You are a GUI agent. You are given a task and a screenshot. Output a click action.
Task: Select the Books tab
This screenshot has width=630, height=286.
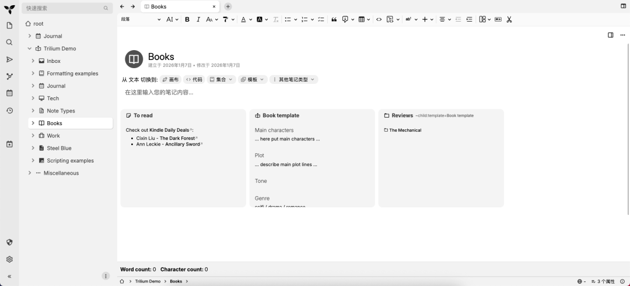[175, 6]
